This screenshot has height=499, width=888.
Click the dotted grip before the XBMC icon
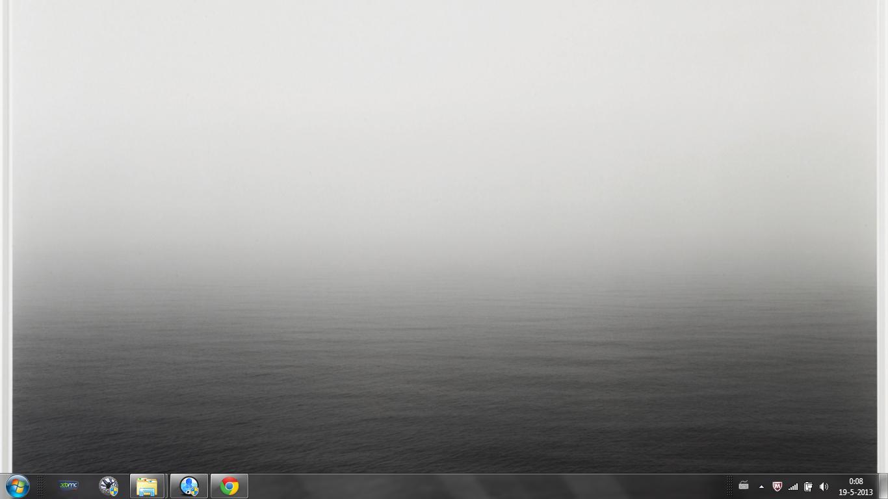[x=41, y=486]
